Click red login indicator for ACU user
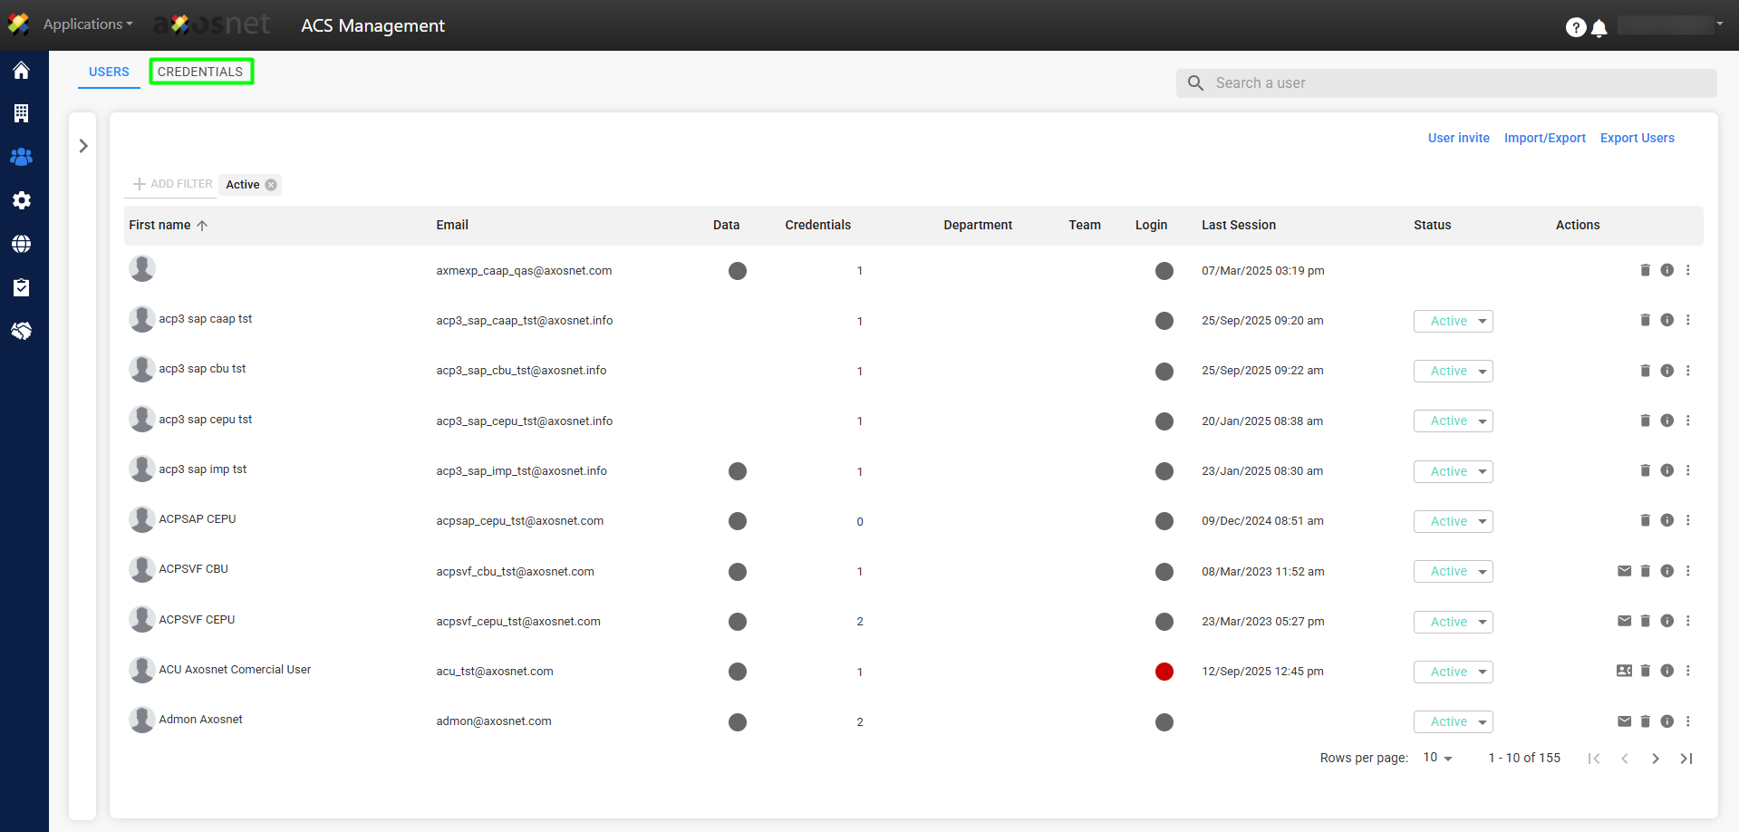 point(1164,672)
